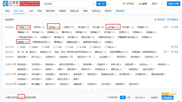The height and width of the screenshot is (102, 182).
Task: Click the 查一下 search button
Action: click(101, 4)
